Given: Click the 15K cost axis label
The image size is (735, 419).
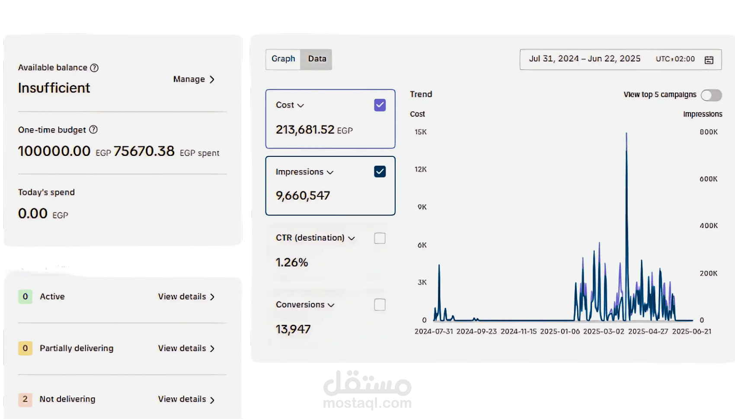Looking at the screenshot, I should click(x=421, y=132).
